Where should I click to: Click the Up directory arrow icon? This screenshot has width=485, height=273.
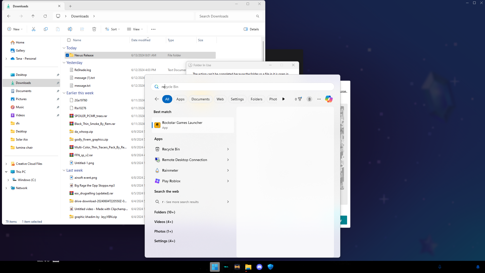33,16
